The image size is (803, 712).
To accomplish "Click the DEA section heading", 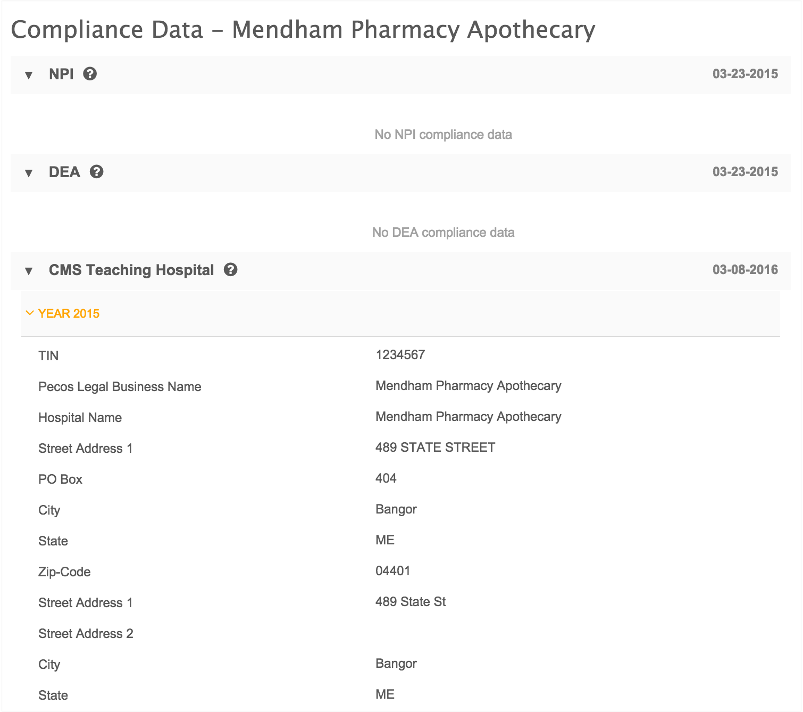I will pos(64,172).
